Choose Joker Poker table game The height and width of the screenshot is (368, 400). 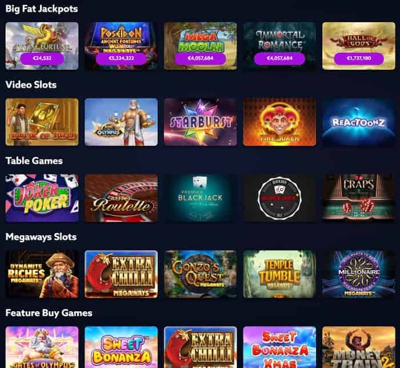coord(42,198)
